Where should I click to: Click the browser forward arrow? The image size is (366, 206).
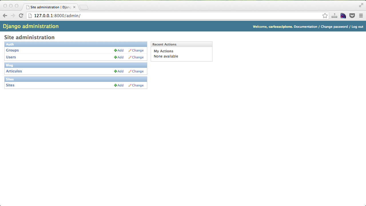[x=13, y=16]
